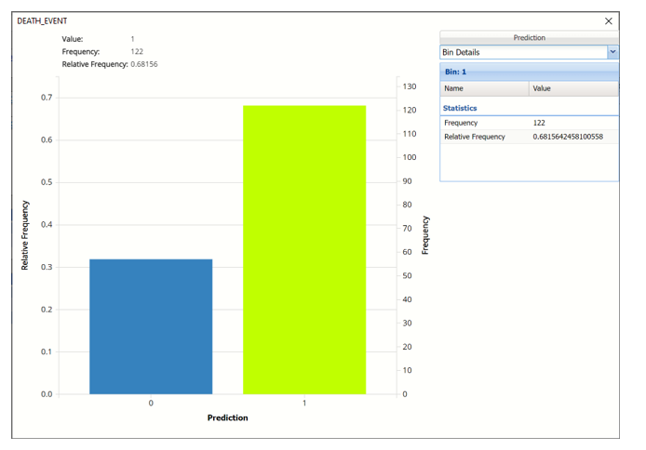Click the Prediction header button
The image size is (646, 450).
click(x=529, y=38)
